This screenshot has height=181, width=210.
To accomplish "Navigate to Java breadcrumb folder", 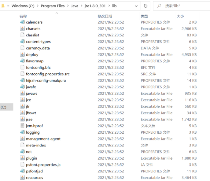I will [75, 6].
